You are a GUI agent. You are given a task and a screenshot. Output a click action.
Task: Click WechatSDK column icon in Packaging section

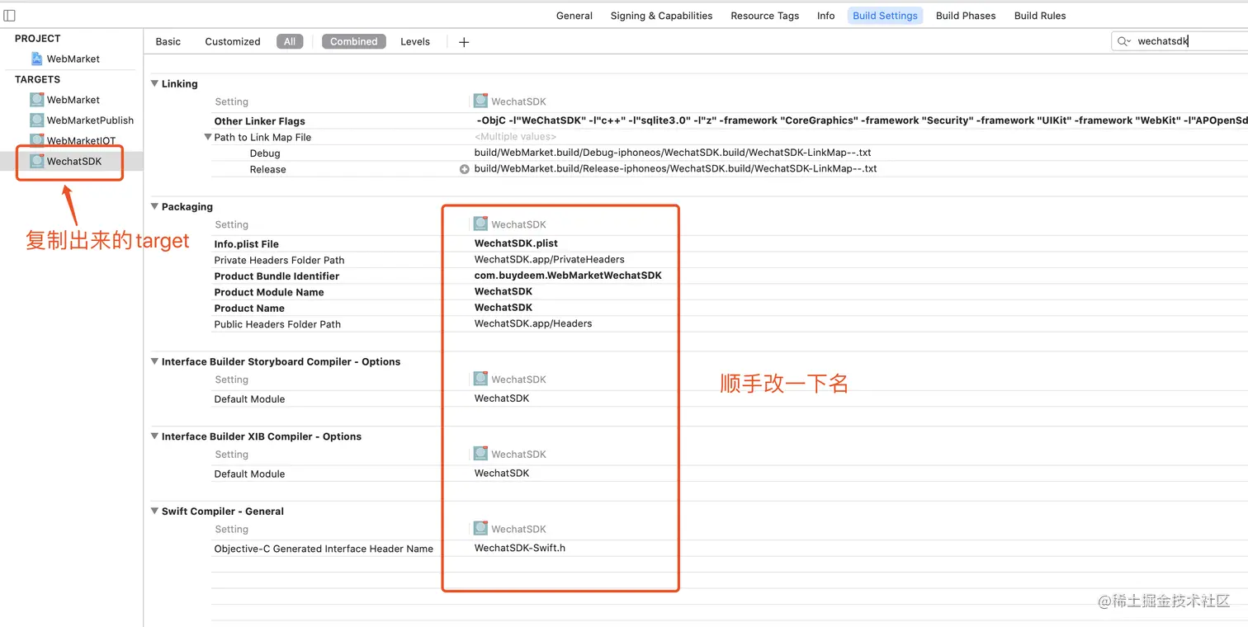480,224
